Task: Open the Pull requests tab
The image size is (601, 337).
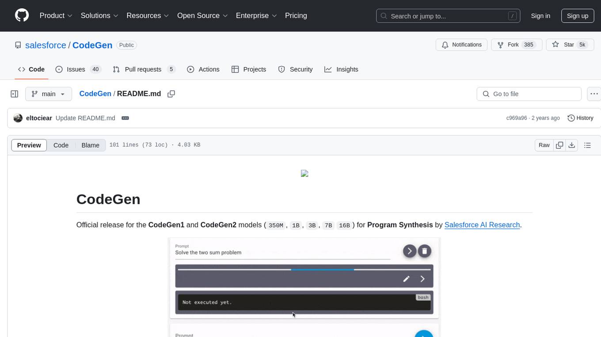Action: coord(144,69)
